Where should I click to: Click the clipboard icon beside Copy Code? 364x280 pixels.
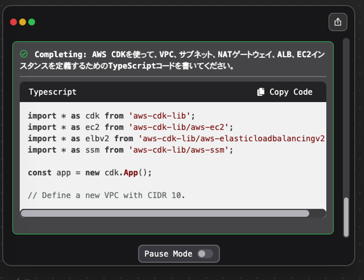coord(261,92)
